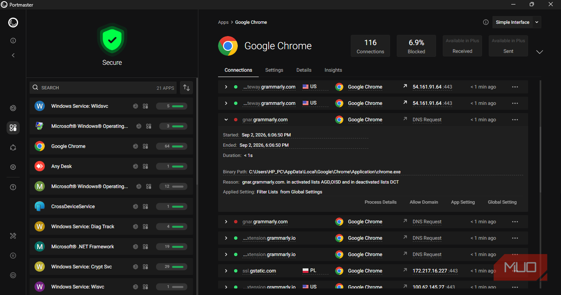Open the Insights tab

(x=333, y=70)
